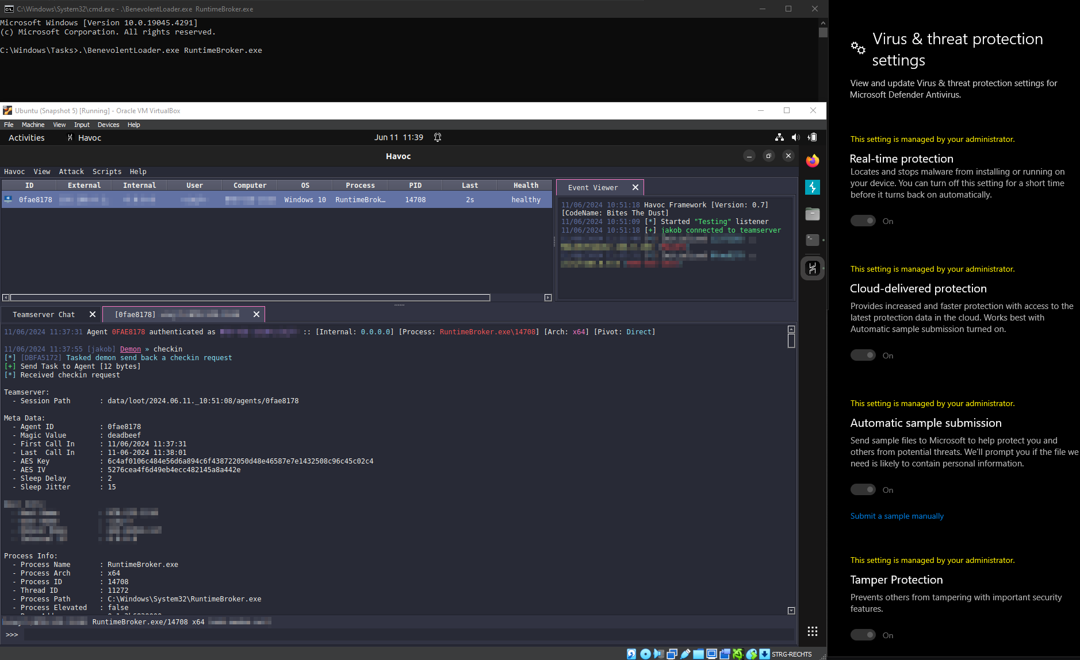Screen dimensions: 1080x660
Task: Open the Attack menu in Havoc
Action: pyautogui.click(x=71, y=172)
